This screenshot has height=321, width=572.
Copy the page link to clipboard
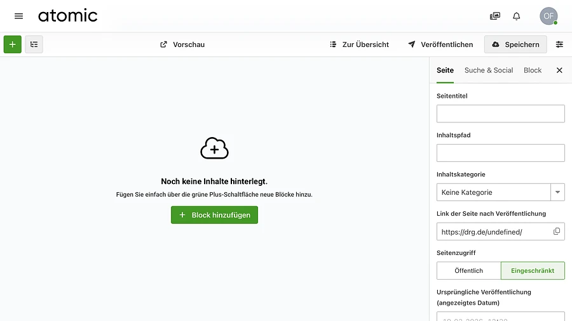coord(557,232)
